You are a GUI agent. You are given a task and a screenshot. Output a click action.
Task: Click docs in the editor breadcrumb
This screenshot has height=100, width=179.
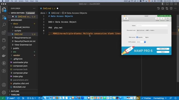click(43, 13)
